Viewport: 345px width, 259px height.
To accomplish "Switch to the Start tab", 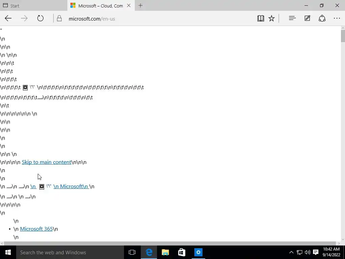I will click(33, 5).
